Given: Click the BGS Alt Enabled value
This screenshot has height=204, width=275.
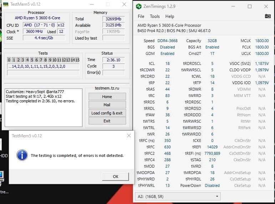Looking at the screenshot, I should pos(212,47).
